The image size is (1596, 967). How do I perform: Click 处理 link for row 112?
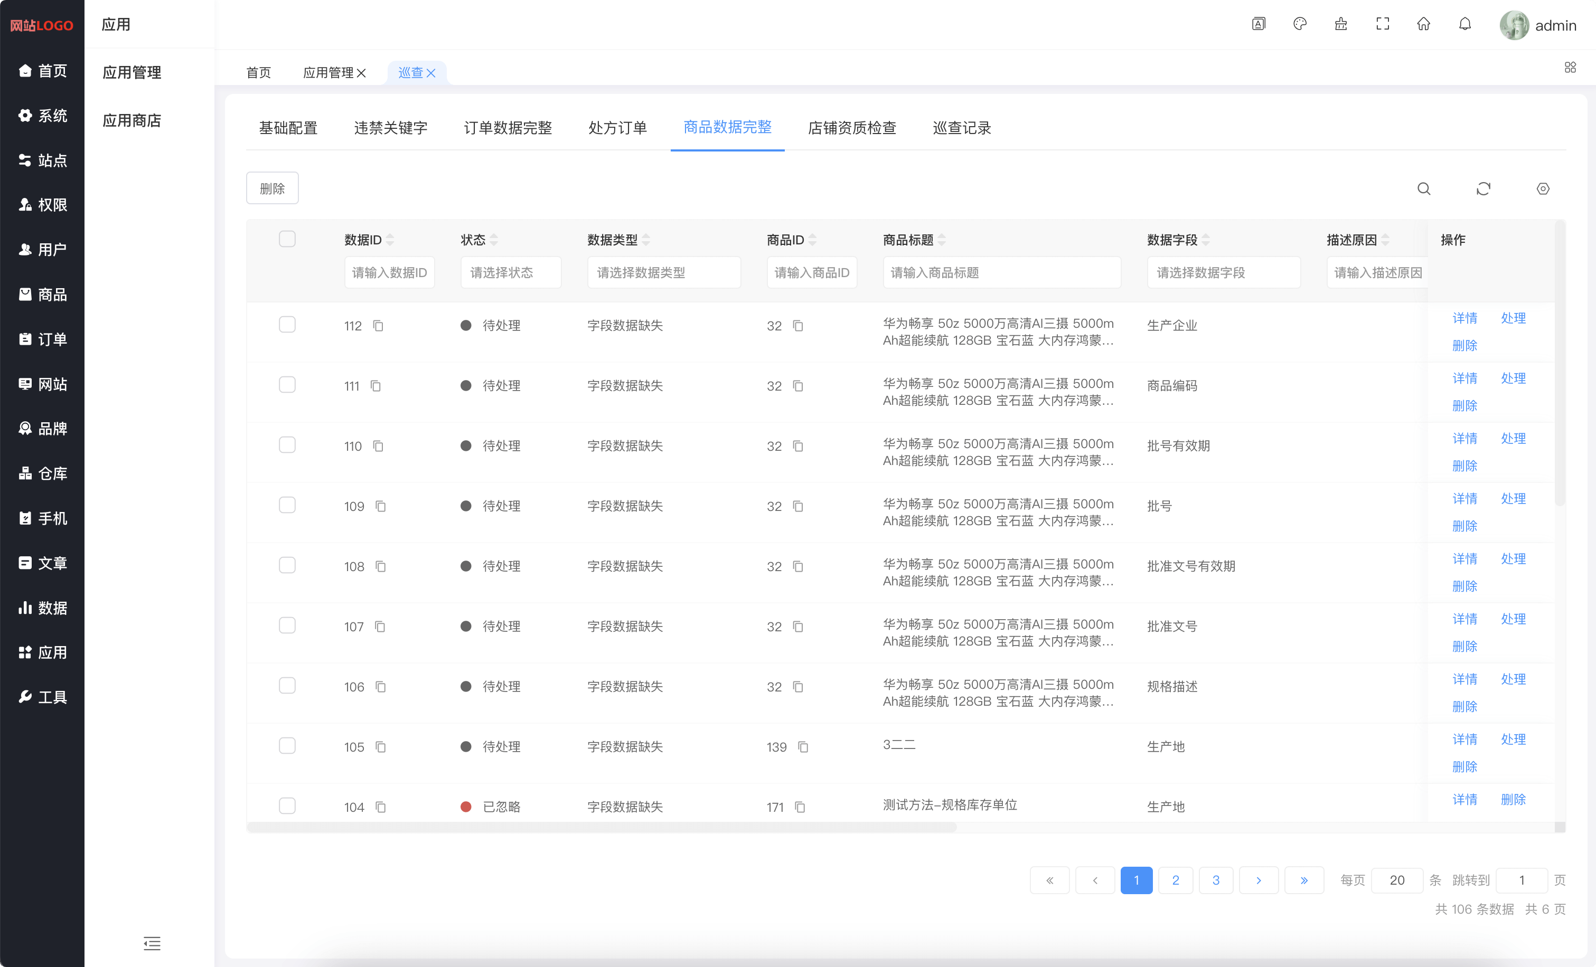click(x=1513, y=318)
